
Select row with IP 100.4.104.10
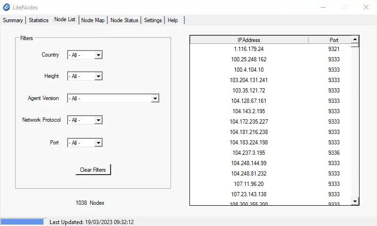(271, 70)
